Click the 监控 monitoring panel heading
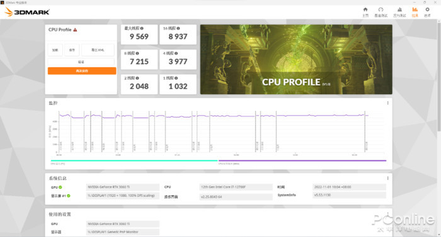441x237 pixels. click(53, 103)
